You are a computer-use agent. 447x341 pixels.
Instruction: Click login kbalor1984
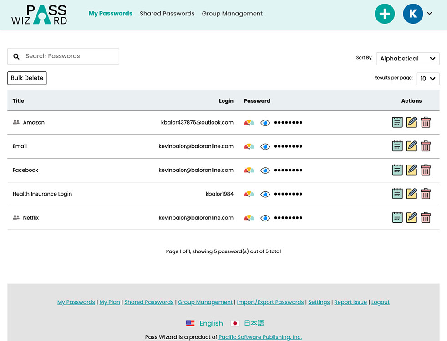point(219,194)
